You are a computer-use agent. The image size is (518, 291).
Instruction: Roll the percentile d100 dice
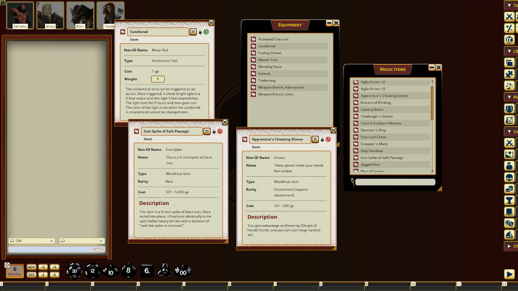click(184, 270)
